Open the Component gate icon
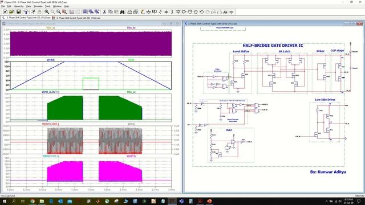Screen dimensions: 365x205 [184, 12]
